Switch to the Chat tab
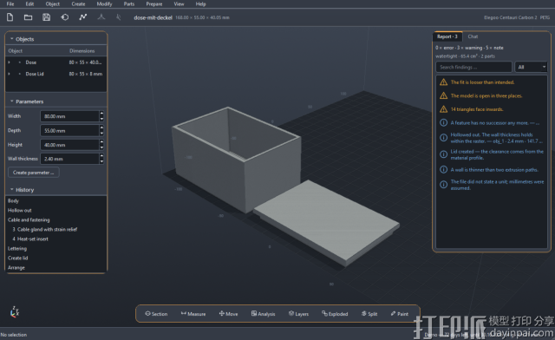The height and width of the screenshot is (340, 555). (473, 36)
